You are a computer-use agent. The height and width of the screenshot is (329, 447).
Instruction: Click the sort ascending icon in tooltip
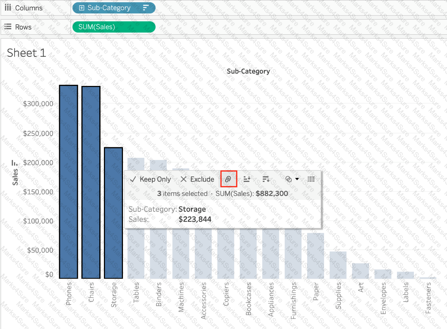pos(247,179)
